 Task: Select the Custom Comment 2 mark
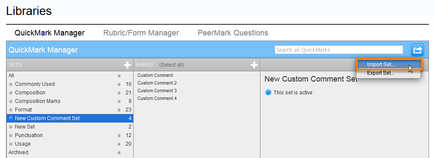coord(157,83)
